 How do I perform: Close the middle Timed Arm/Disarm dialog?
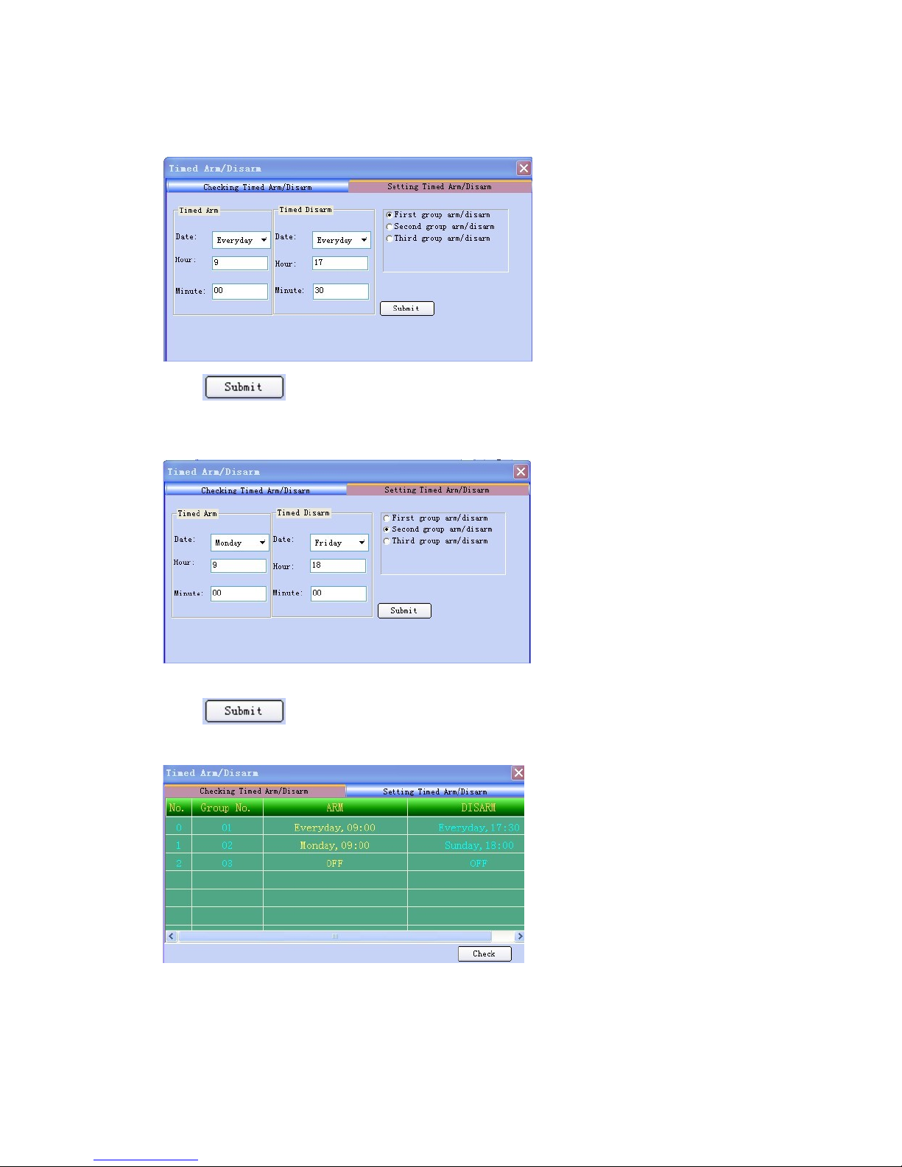tap(521, 471)
